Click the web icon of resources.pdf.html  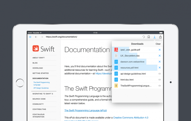pyautogui.click(x=116, y=67)
